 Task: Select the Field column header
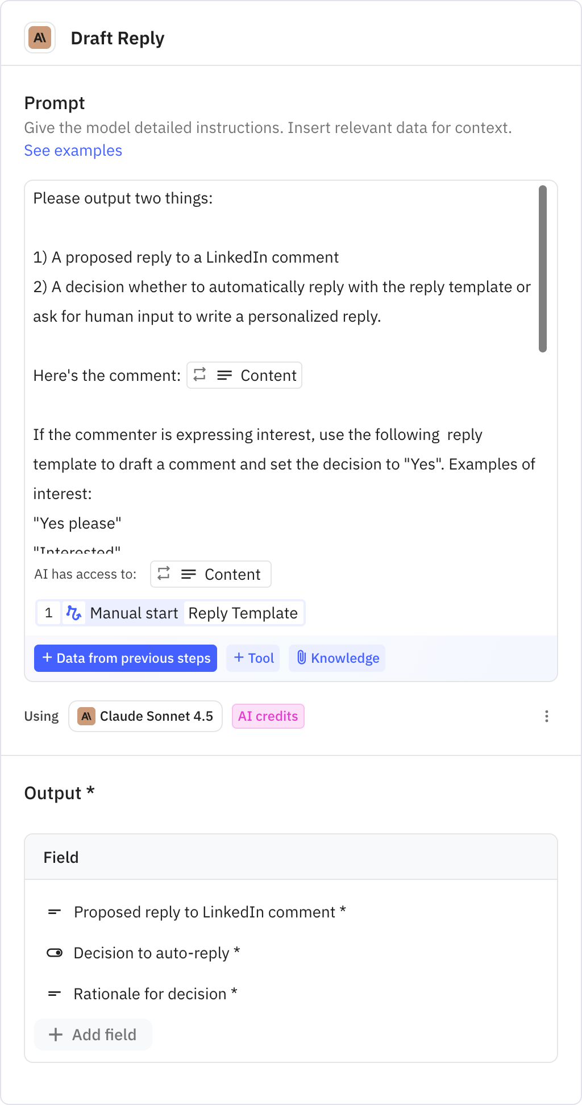coord(61,857)
